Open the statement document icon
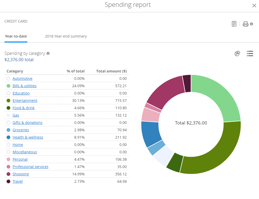This screenshot has height=199, width=259. (234, 24)
